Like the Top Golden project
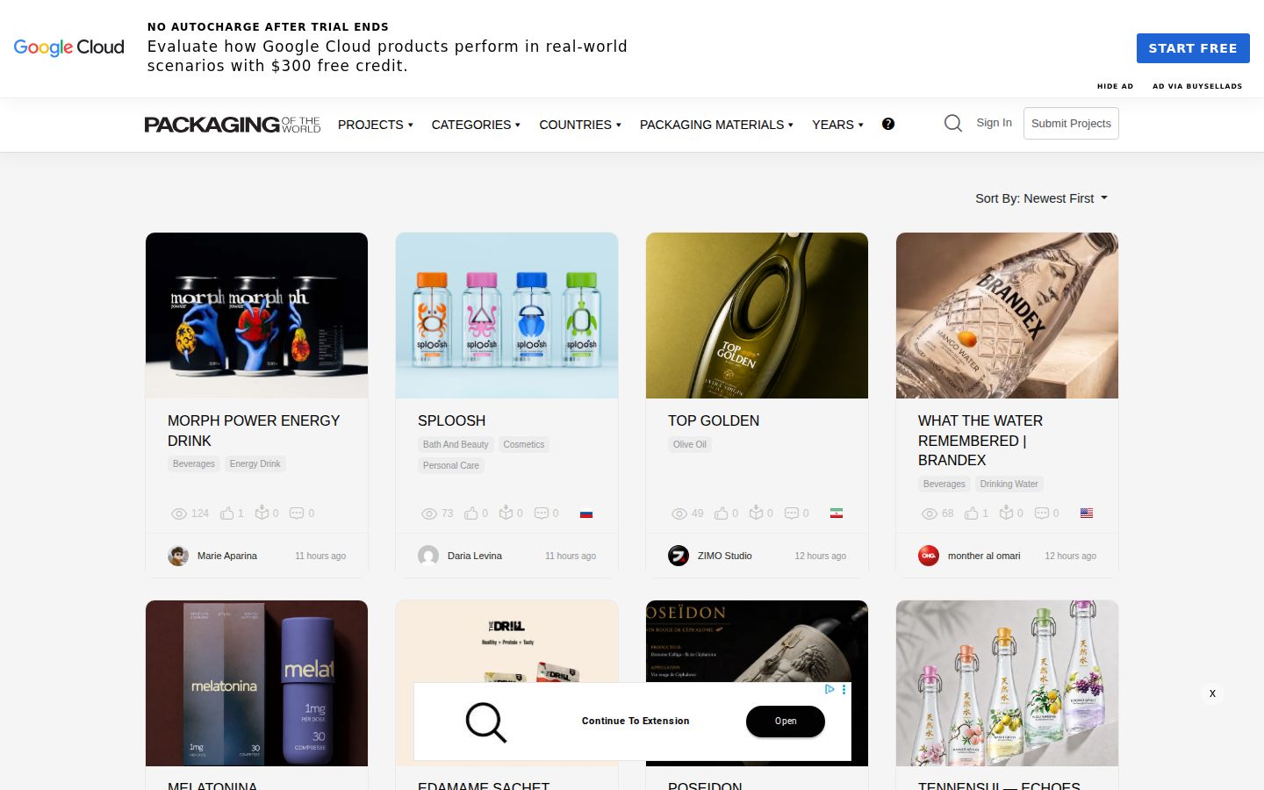Viewport: 1264px width, 790px height. [722, 513]
